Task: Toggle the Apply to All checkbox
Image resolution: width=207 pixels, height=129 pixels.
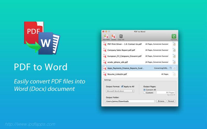Action: tap(122, 86)
